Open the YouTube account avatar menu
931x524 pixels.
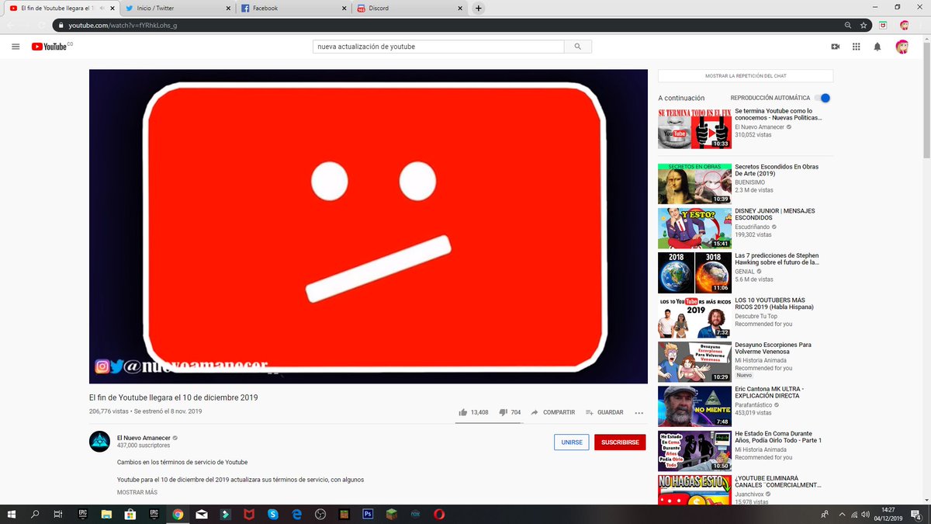[902, 47]
